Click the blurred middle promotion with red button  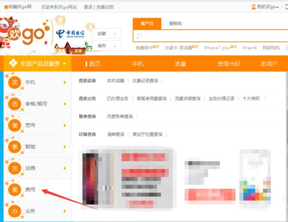pyautogui.click(x=209, y=181)
